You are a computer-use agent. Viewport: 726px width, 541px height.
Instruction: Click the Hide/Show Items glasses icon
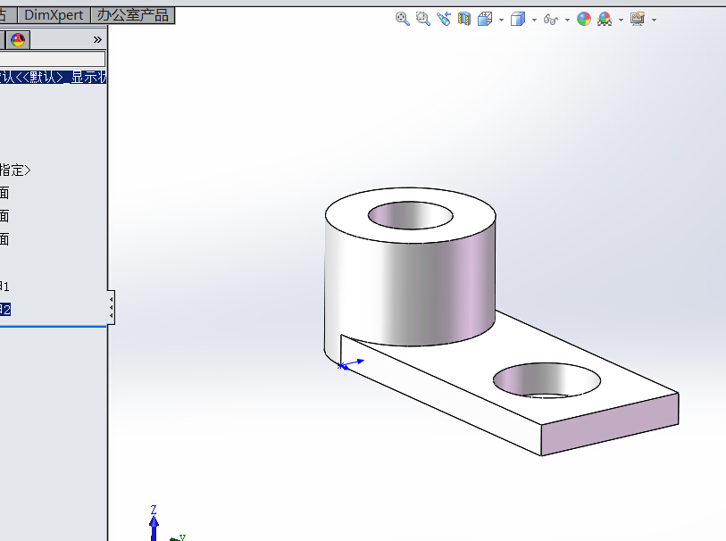[550, 20]
